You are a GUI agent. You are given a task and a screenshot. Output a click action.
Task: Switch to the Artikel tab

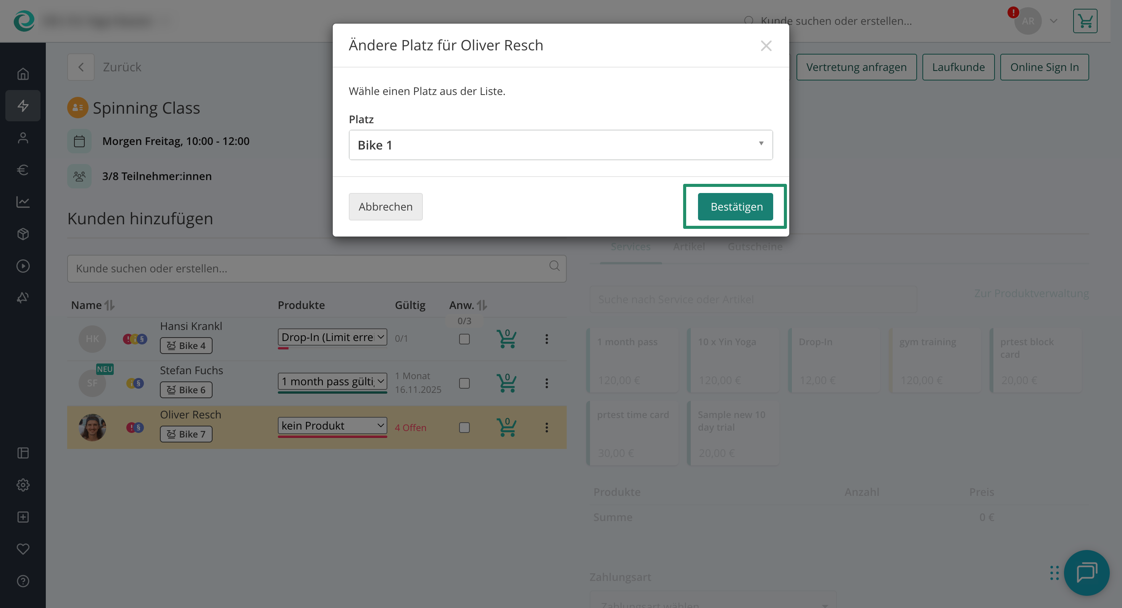tap(688, 246)
